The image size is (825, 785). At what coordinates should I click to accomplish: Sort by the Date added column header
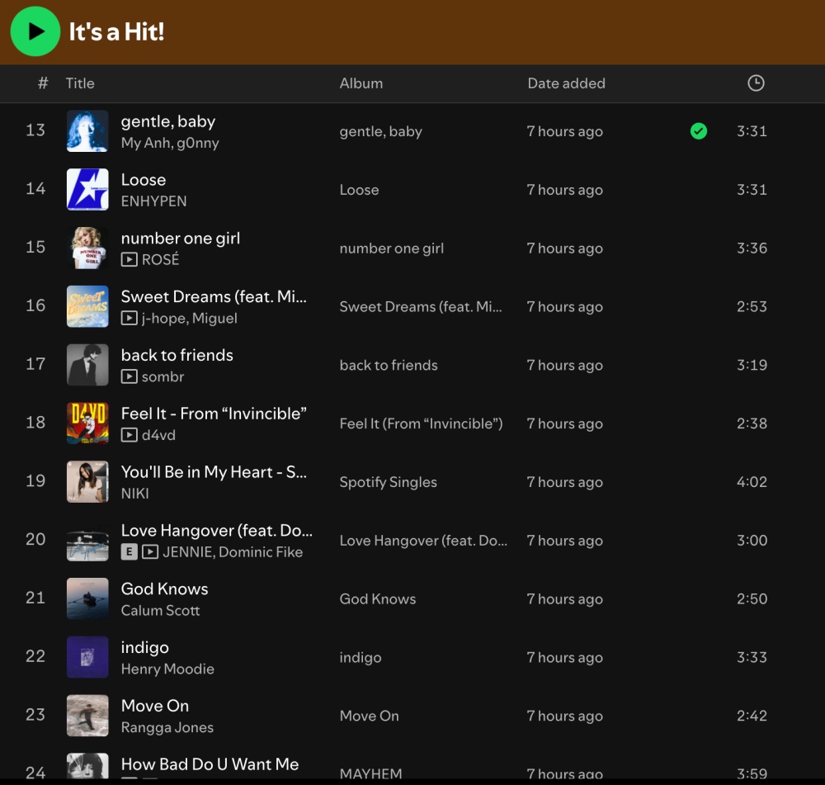566,83
